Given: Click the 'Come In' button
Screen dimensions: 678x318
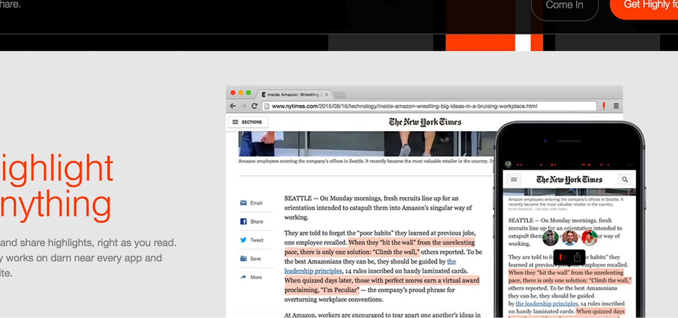Looking at the screenshot, I should tap(565, 6).
